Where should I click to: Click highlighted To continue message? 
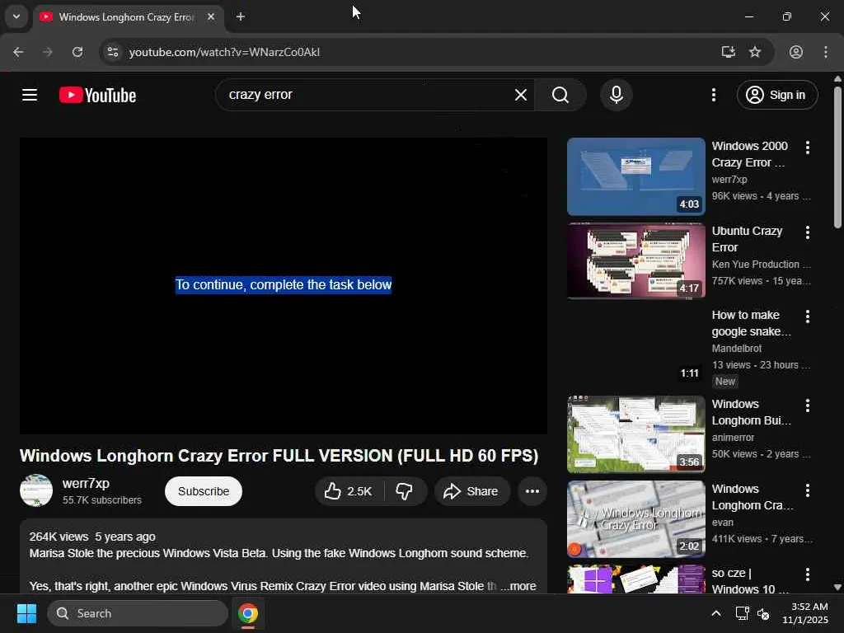pyautogui.click(x=284, y=284)
